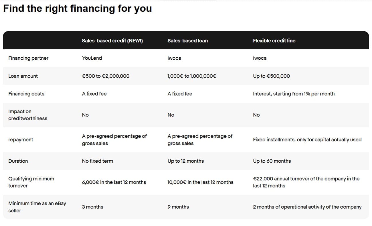Click the 'Impact on creditworthiness' row label
The width and height of the screenshot is (372, 226).
click(27, 115)
